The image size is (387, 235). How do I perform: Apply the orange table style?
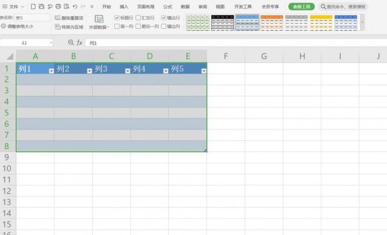coord(272,23)
